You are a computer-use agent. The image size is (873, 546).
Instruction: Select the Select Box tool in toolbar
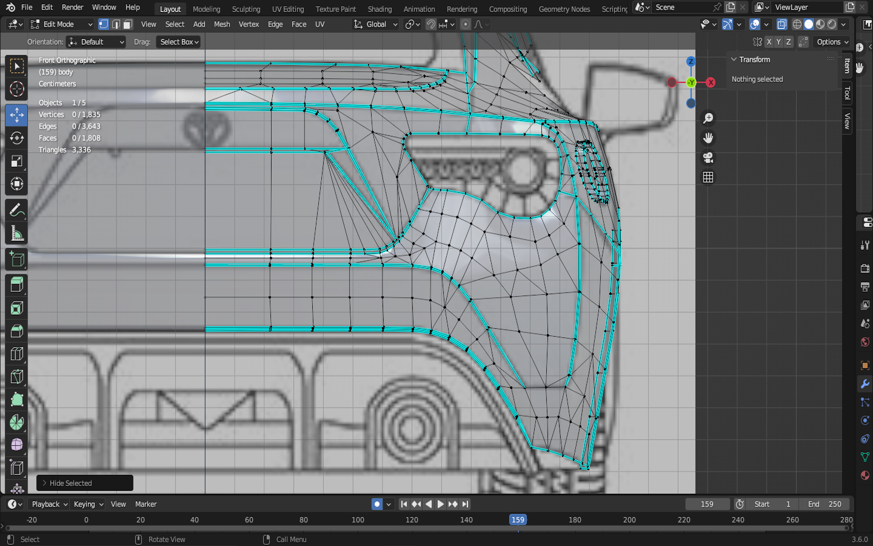(16, 66)
